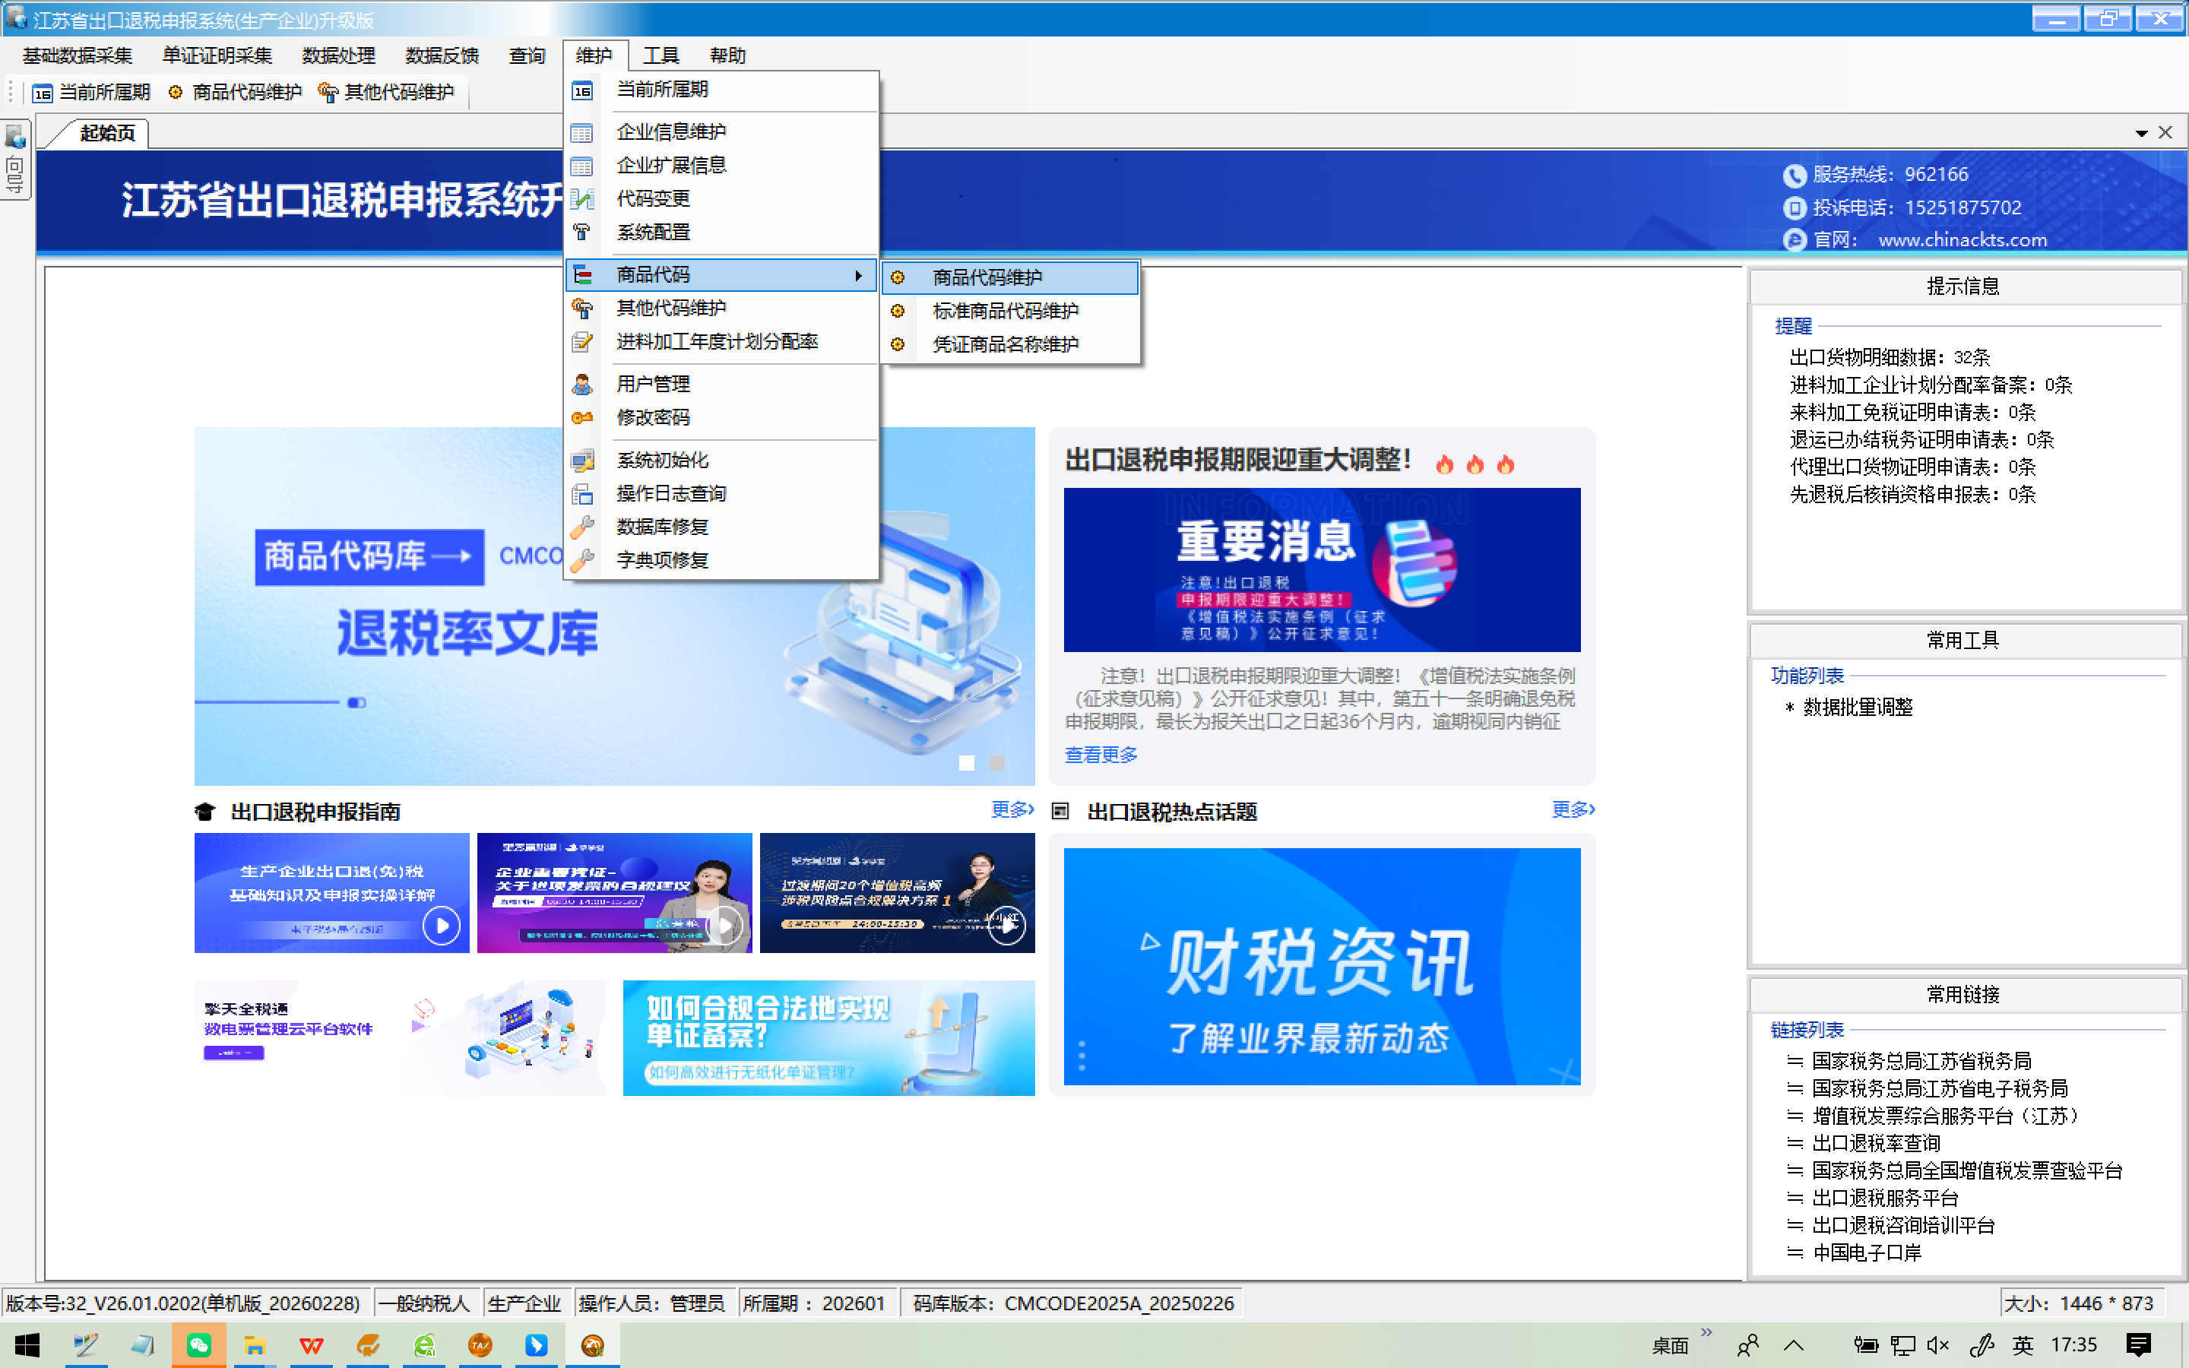Select 数据库修复 wrench menu entry
Viewport: 2189px width, 1368px height.
pos(662,527)
